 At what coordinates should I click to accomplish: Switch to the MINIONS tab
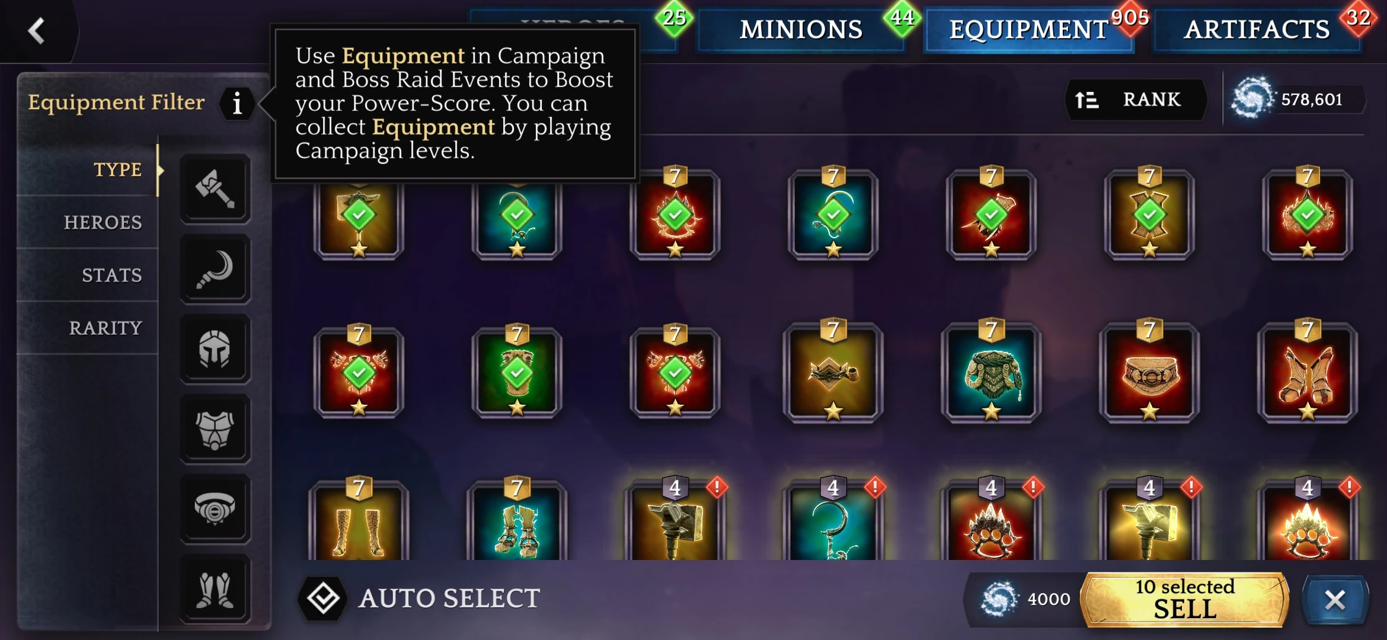801,30
